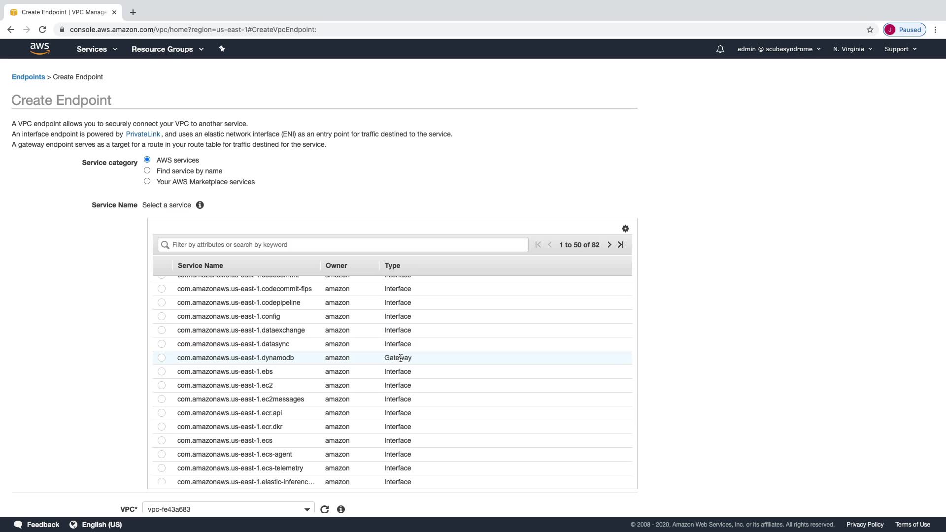Expand the N. Virginia region dropdown
Image resolution: width=946 pixels, height=532 pixels.
[852, 49]
